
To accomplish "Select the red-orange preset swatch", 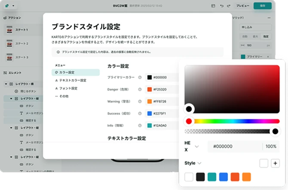I will [x=235, y=177].
